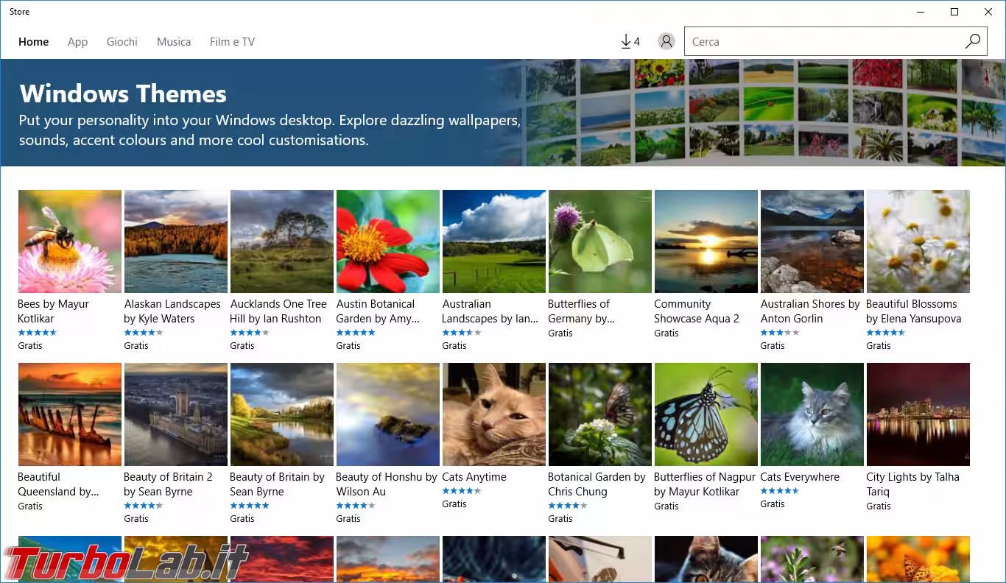The width and height of the screenshot is (1006, 583).
Task: Click the magnifying glass search icon
Action: (x=973, y=41)
